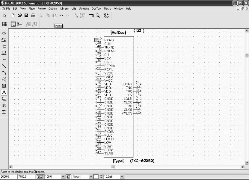Select the Place Ref Point tool
The width and height of the screenshot is (249, 180).
[x=4, y=86]
